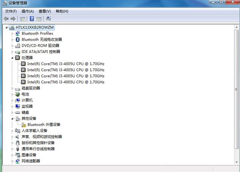Screen dimensions: 240x172
Task: Click the DVD/CD-ROM 驱动器 drive icon
Action: click(x=18, y=46)
